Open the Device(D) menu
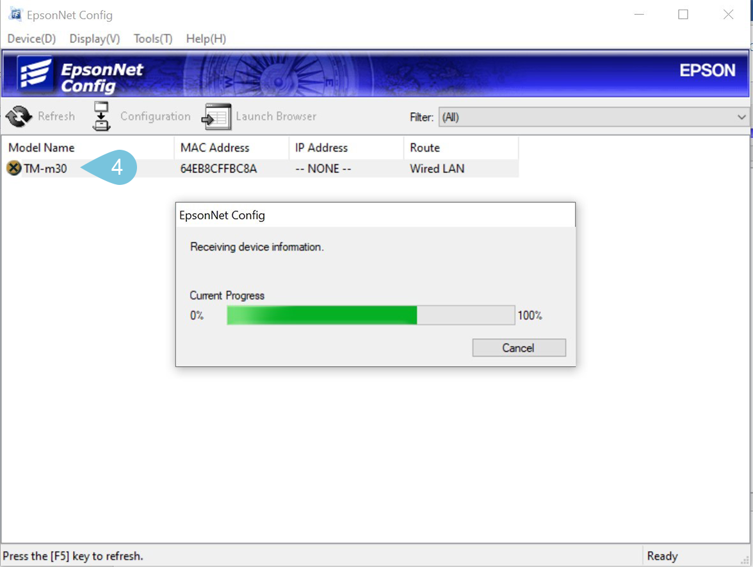This screenshot has height=567, width=753. [x=31, y=39]
